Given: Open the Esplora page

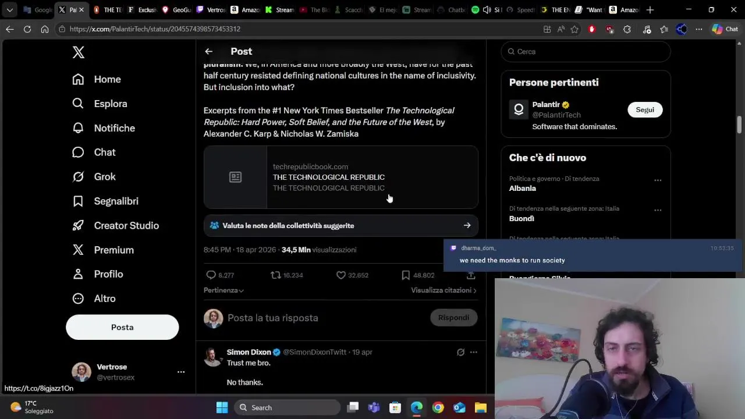Looking at the screenshot, I should pos(100,104).
